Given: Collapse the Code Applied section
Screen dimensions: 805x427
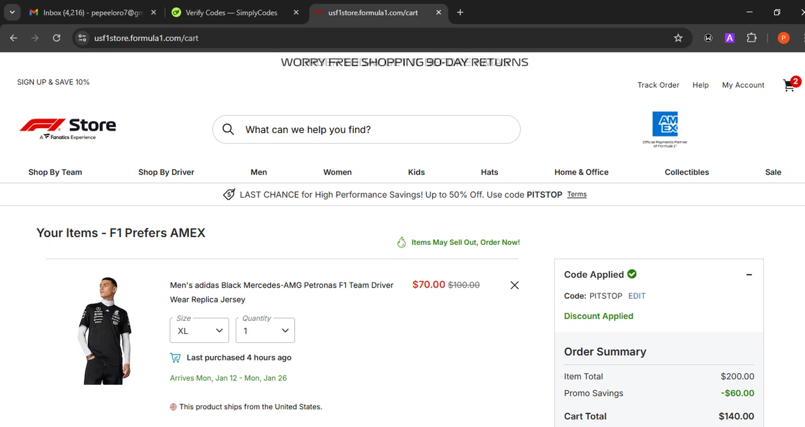Looking at the screenshot, I should (x=749, y=275).
